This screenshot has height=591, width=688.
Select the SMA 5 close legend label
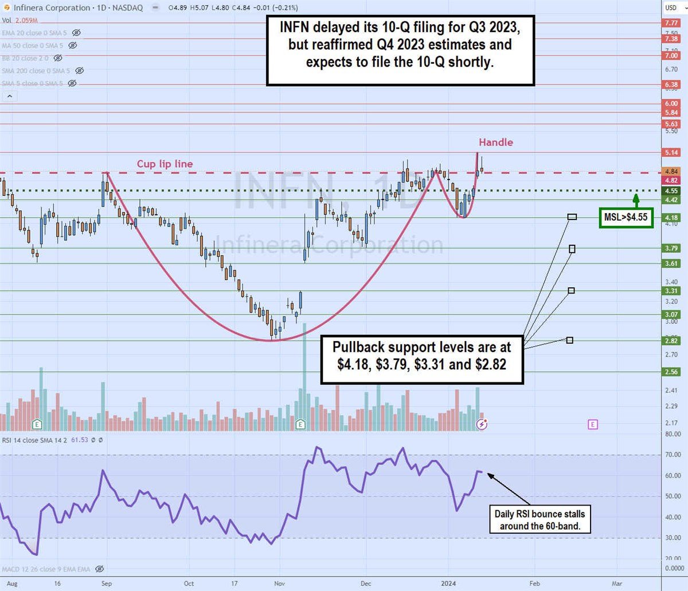tap(33, 83)
